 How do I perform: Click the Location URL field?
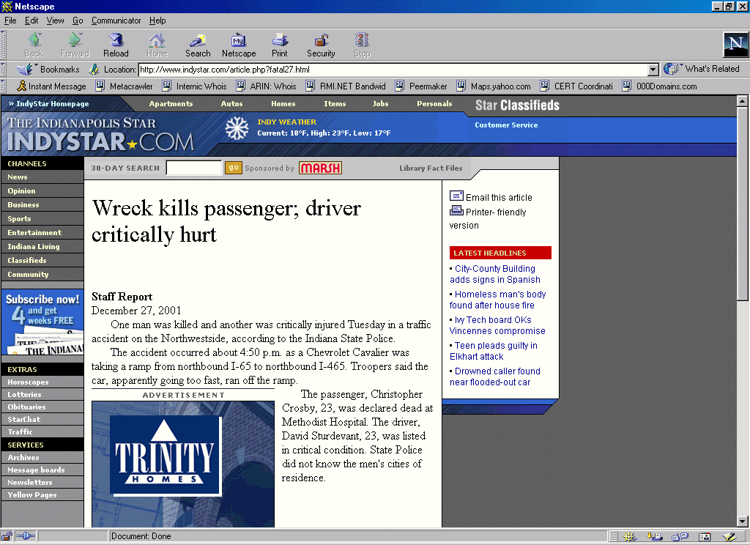[393, 70]
